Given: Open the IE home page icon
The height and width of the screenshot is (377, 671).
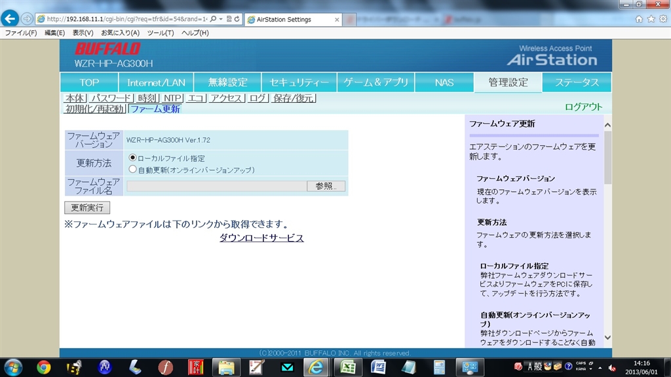Looking at the screenshot, I should [x=639, y=19].
